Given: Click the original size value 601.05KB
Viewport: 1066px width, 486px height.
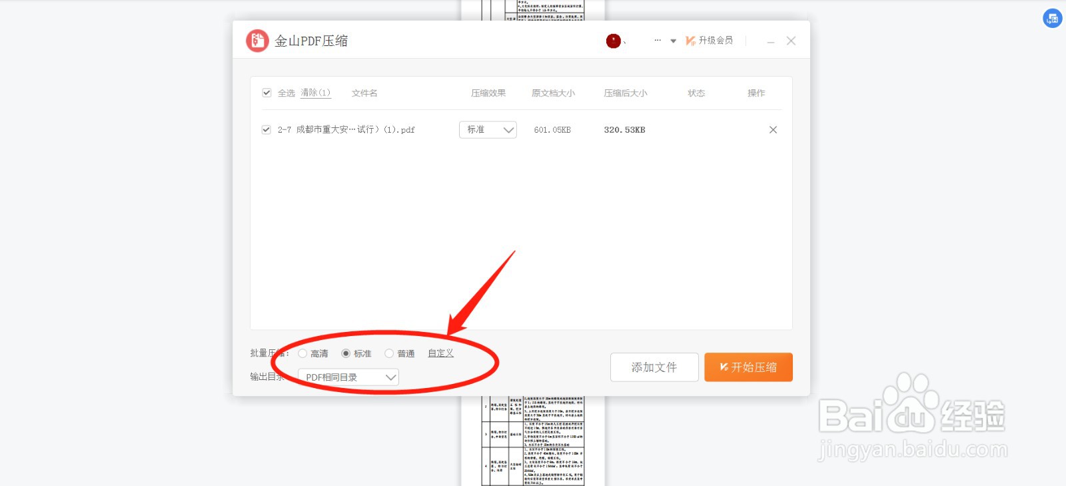Looking at the screenshot, I should [552, 130].
